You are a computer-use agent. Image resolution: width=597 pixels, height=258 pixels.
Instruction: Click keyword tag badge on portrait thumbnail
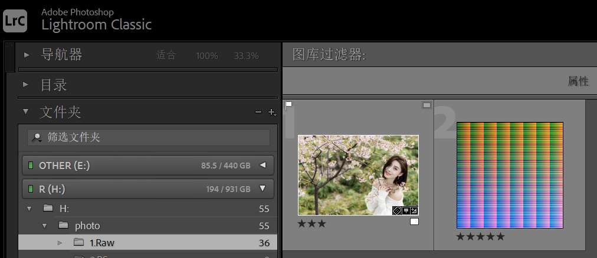point(397,211)
